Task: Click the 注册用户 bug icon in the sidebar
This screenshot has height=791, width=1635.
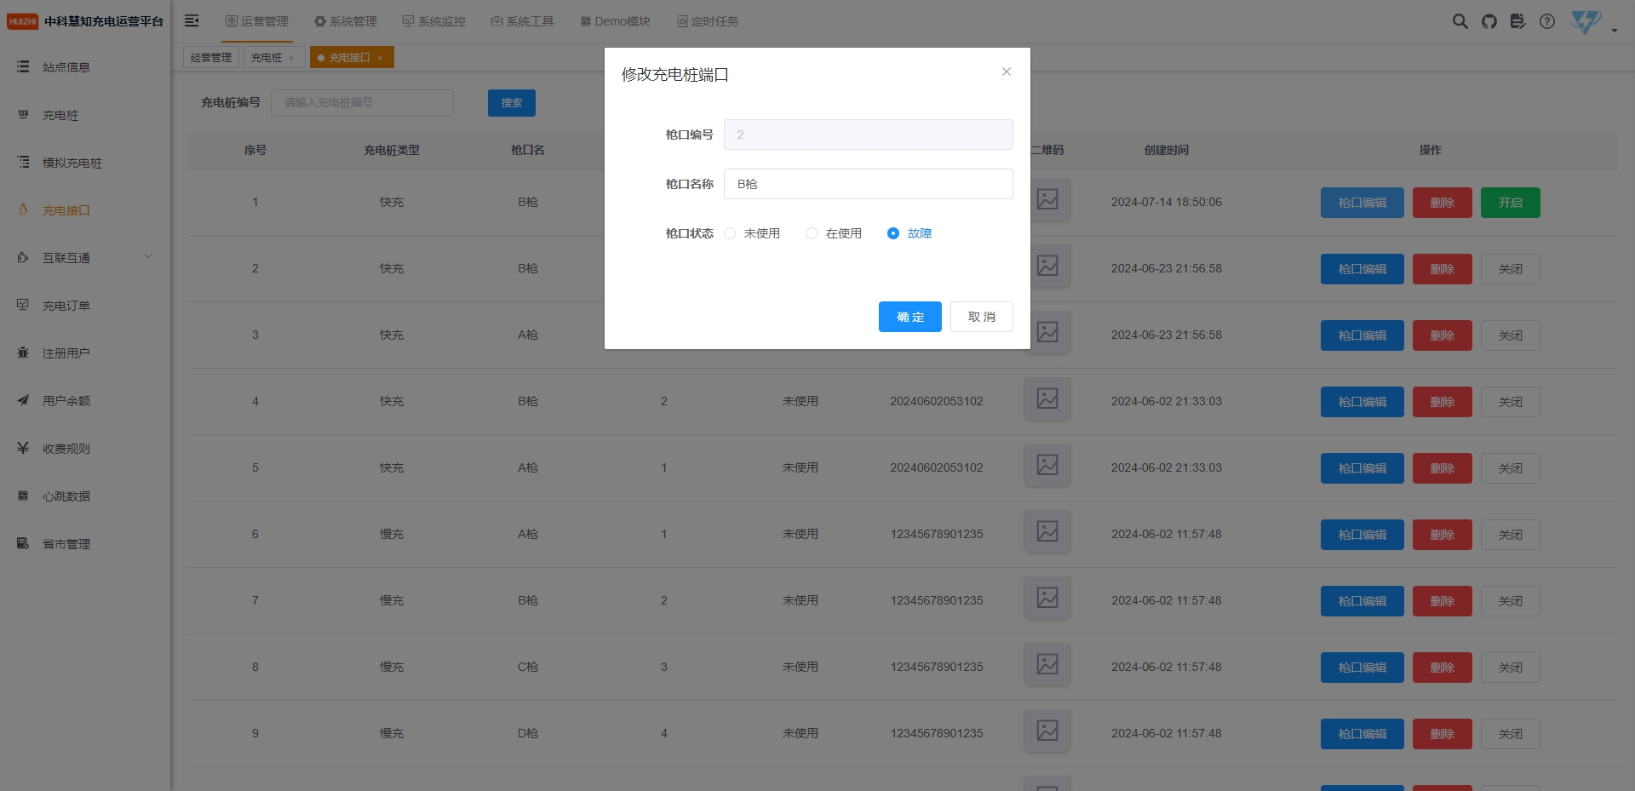Action: click(23, 353)
